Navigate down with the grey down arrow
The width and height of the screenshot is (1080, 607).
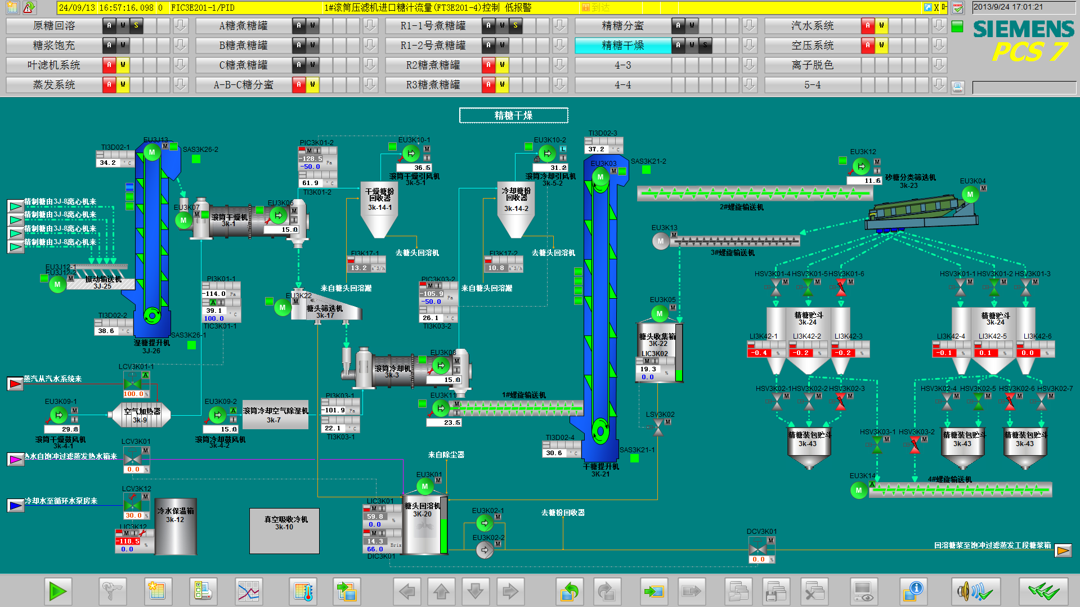click(476, 591)
